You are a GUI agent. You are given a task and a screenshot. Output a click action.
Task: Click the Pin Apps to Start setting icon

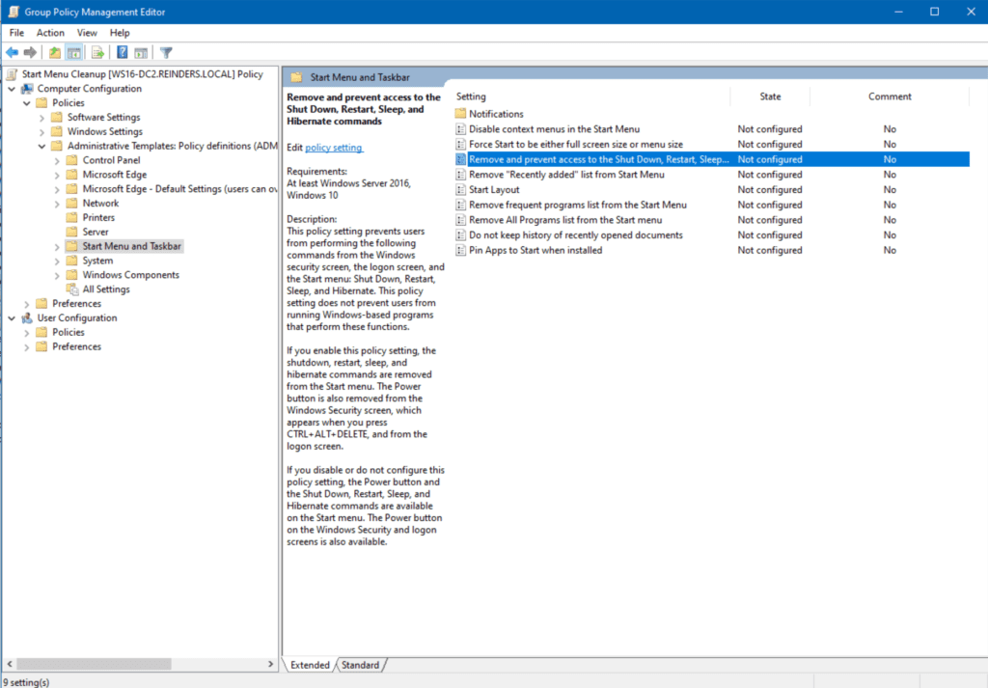(x=460, y=250)
